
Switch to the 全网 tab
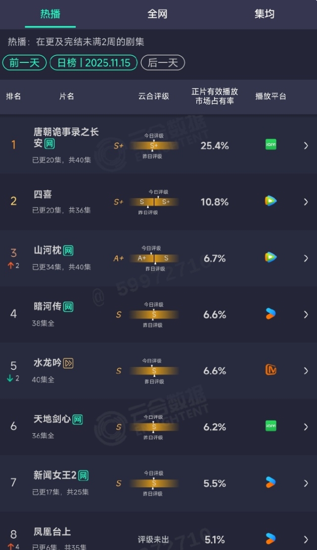[157, 14]
